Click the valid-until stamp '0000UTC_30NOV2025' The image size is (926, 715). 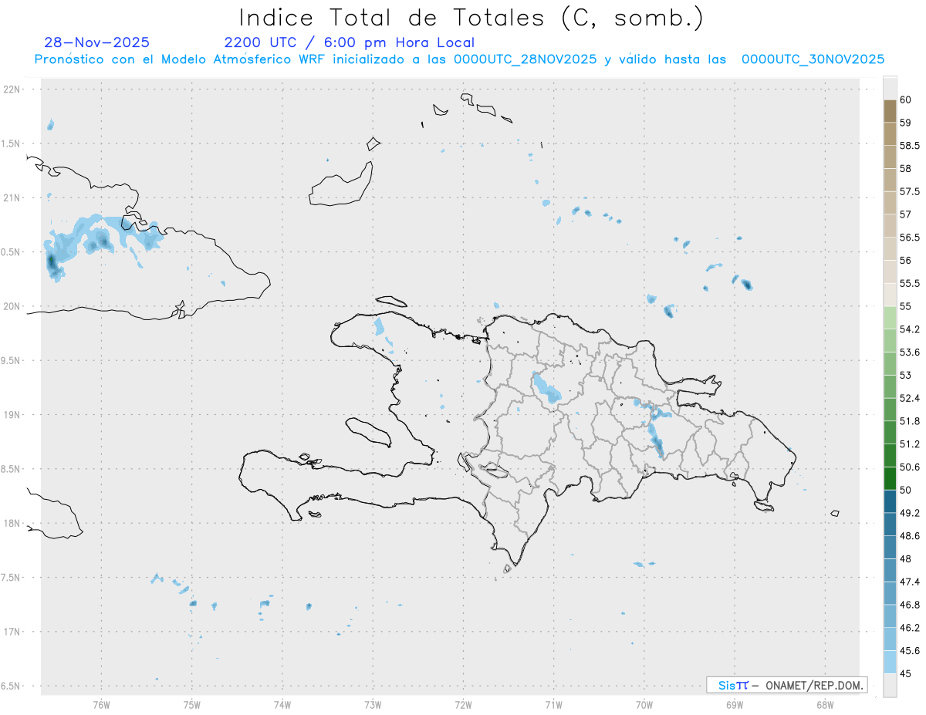[x=813, y=59]
